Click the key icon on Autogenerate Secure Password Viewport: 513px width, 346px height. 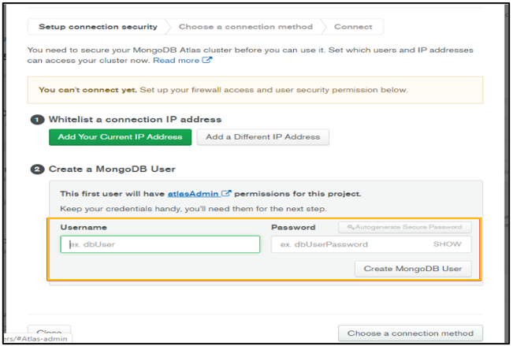[x=350, y=227]
